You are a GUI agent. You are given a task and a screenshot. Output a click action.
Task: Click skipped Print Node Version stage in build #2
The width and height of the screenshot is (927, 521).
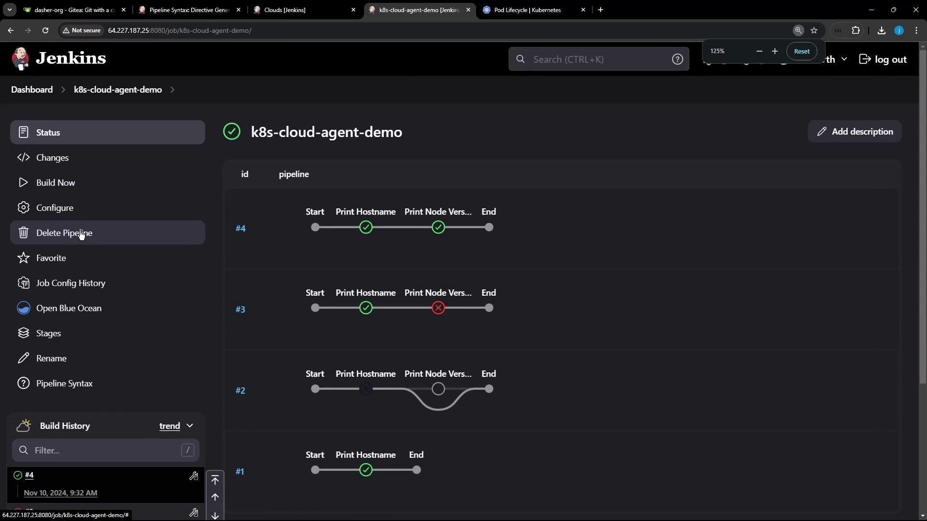click(438, 389)
